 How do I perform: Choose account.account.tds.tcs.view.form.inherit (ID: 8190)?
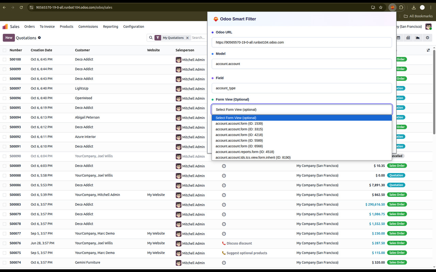[302, 157]
